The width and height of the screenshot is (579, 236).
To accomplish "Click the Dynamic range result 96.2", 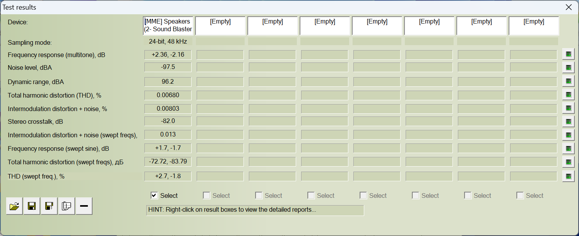I will click(168, 82).
